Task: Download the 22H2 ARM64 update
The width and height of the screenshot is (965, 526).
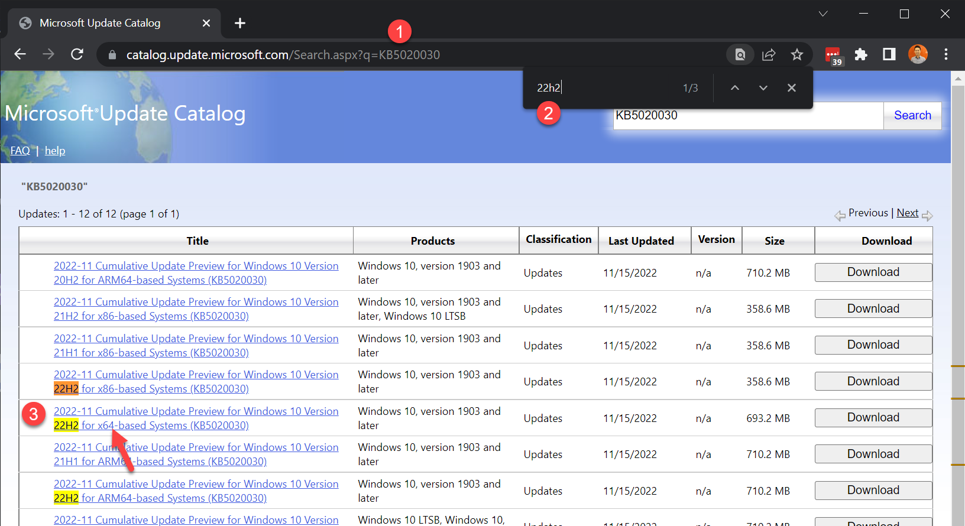Action: click(x=873, y=491)
